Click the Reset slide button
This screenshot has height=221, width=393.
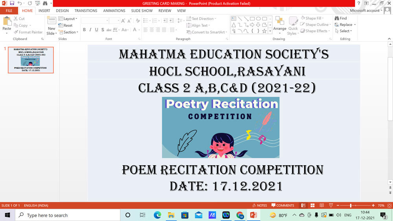pos(66,26)
